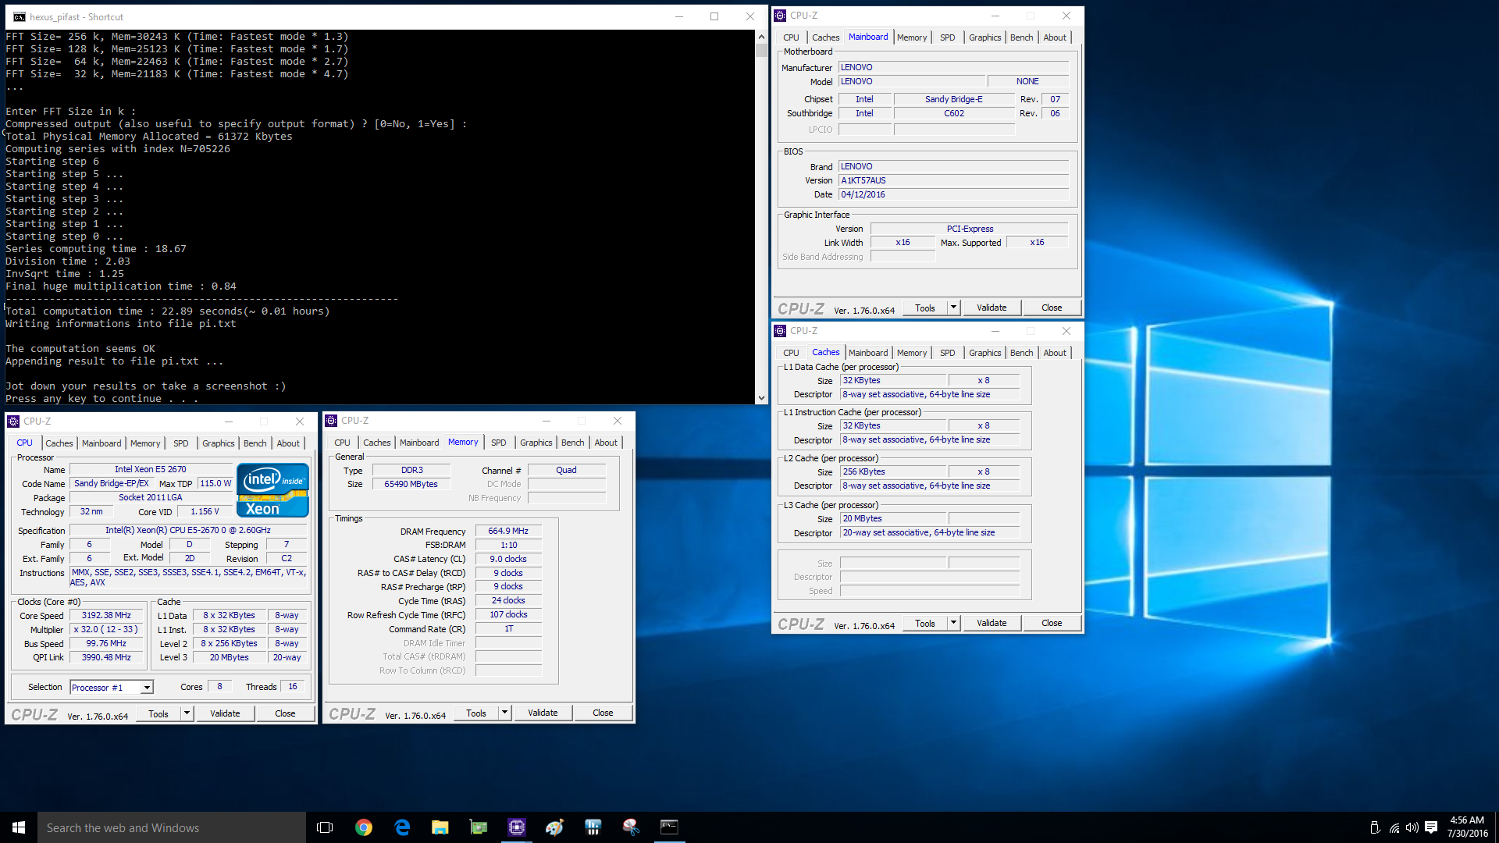Open the network tray icon

[1394, 827]
